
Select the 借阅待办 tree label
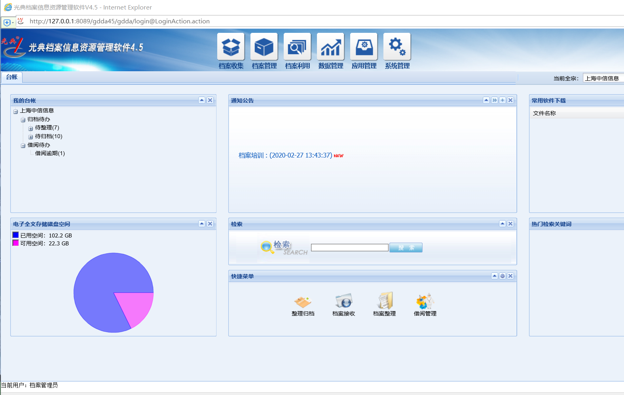pos(39,145)
